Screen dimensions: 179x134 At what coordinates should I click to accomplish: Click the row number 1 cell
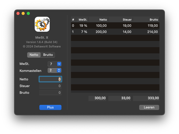click(73, 32)
